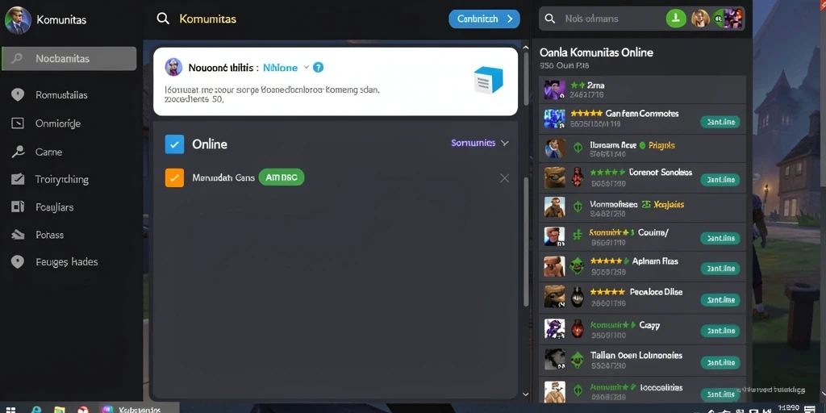Click the red figure icon on Corenot Sonoleis row
The width and height of the screenshot is (826, 413).
[578, 177]
